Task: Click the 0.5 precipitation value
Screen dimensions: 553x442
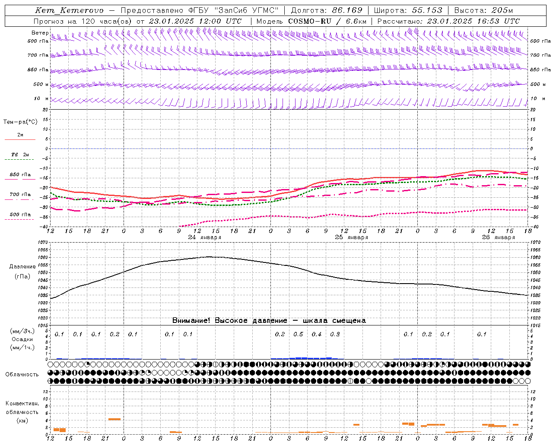Action: click(x=298, y=335)
